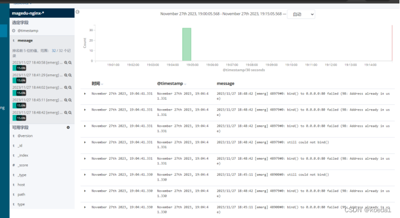Click the 15.6% bar under 18:40:58 value
The width and height of the screenshot is (400, 218).
[20, 68]
